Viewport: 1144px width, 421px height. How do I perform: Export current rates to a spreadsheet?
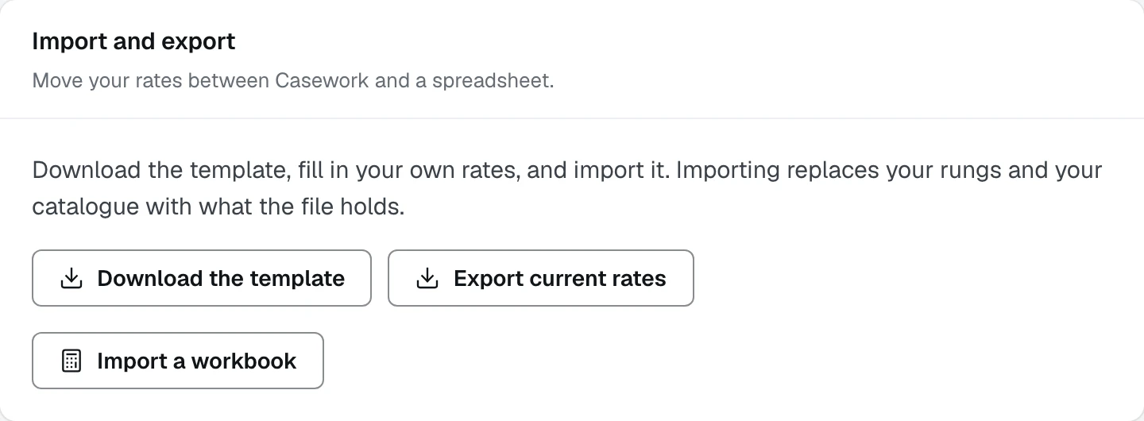(x=541, y=278)
